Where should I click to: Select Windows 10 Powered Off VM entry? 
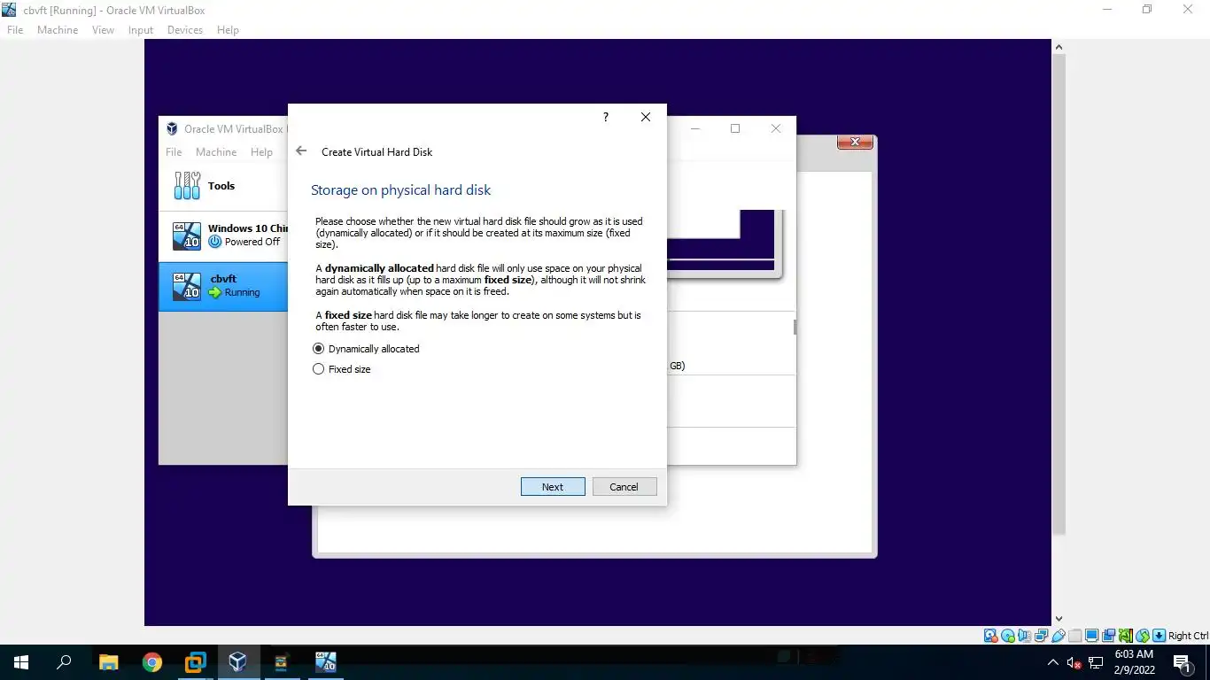click(223, 236)
